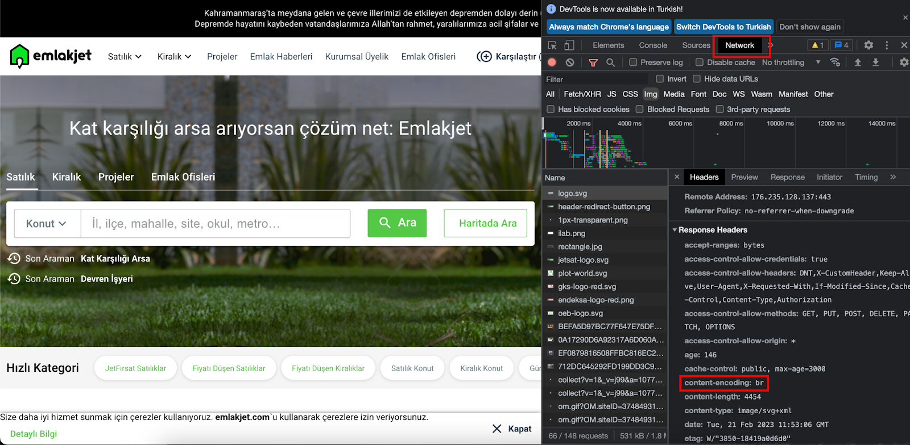Open network search with magnifier icon
Viewport: 910px width, 445px height.
(610, 62)
